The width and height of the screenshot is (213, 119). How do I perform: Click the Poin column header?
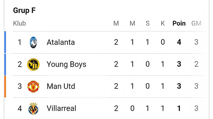pos(179,23)
